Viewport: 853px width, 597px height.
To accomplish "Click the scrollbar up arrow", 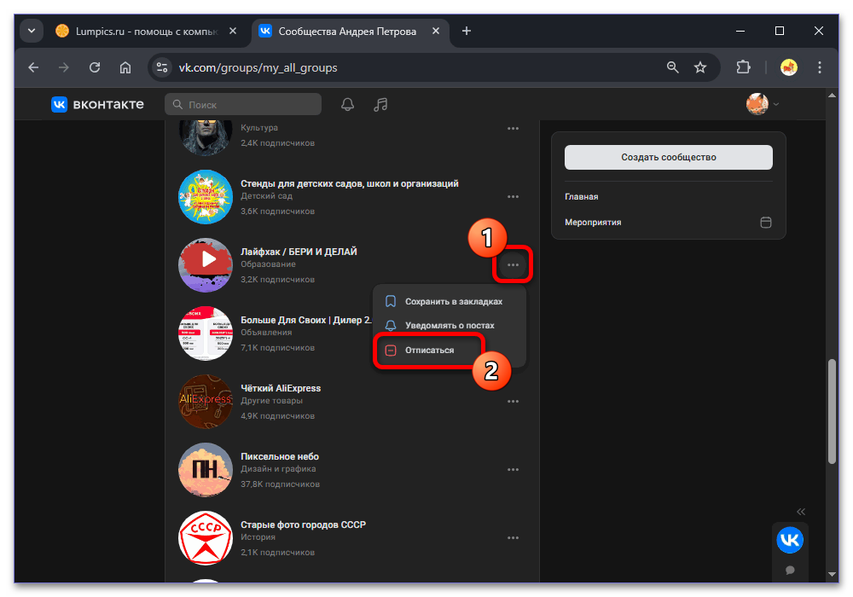I will 831,96.
